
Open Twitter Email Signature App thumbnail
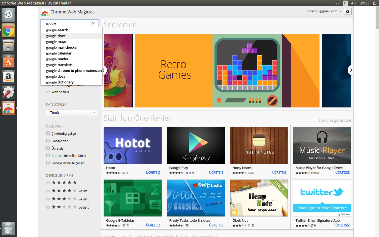point(322,198)
